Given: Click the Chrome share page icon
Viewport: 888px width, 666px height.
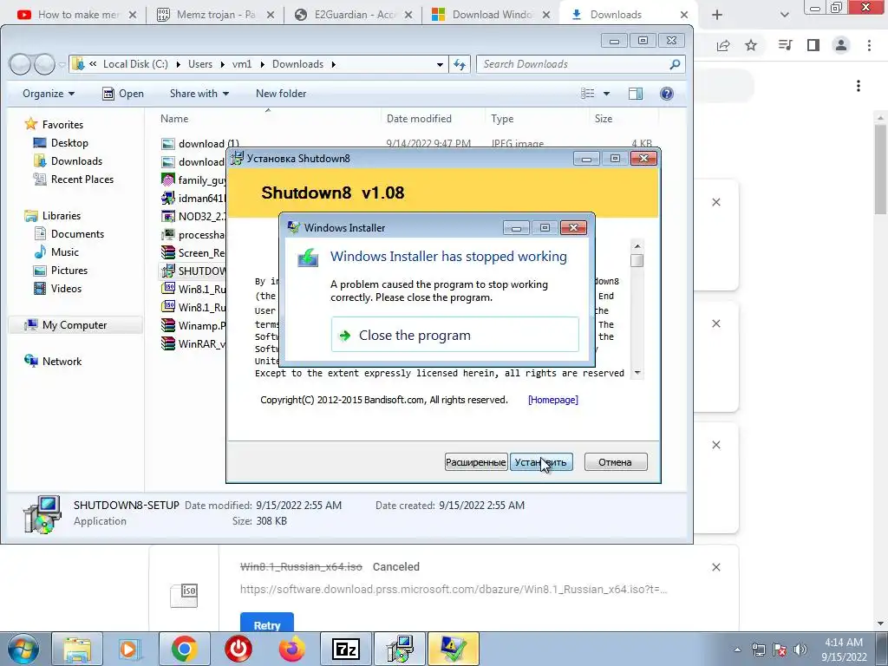Looking at the screenshot, I should (723, 45).
